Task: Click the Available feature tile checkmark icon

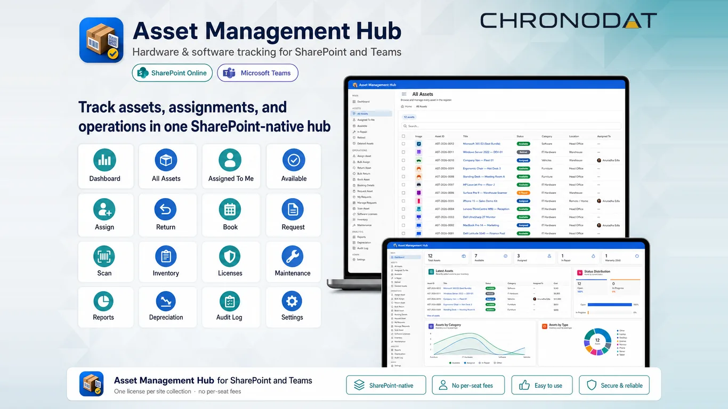Action: [x=294, y=160]
